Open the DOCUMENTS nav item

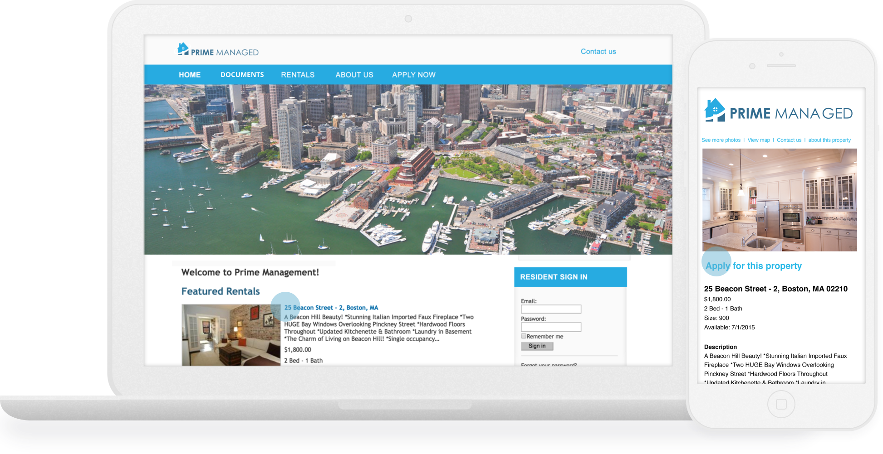(242, 75)
